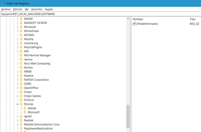The width and height of the screenshot is (201, 132).
Task: Select the Nuance folder icon
Action: [21, 76]
